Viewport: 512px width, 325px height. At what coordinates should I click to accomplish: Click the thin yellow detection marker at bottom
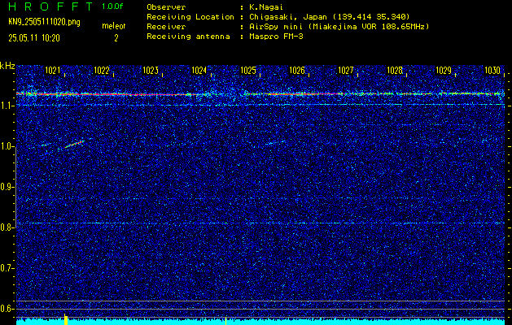click(x=225, y=321)
